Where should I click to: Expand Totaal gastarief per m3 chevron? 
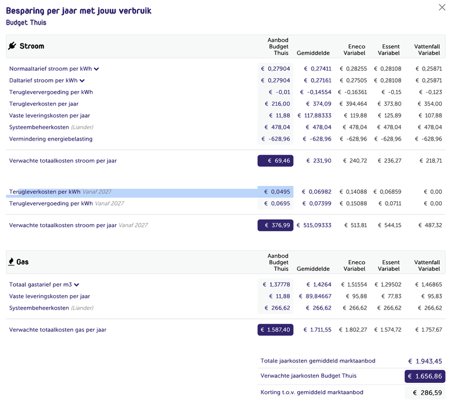click(x=76, y=285)
